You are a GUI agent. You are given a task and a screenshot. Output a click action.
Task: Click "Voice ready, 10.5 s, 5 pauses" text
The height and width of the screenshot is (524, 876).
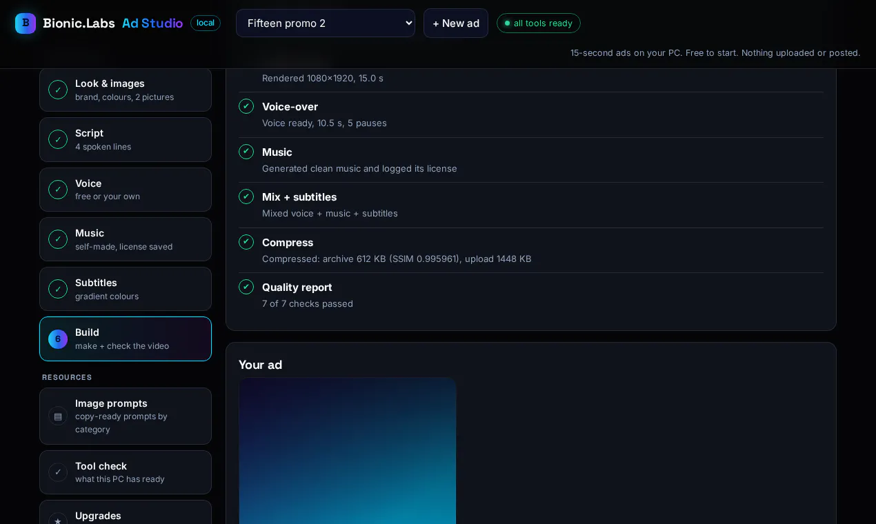click(324, 123)
